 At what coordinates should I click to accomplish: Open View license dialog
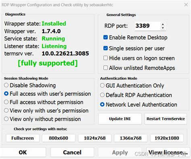(168, 152)
